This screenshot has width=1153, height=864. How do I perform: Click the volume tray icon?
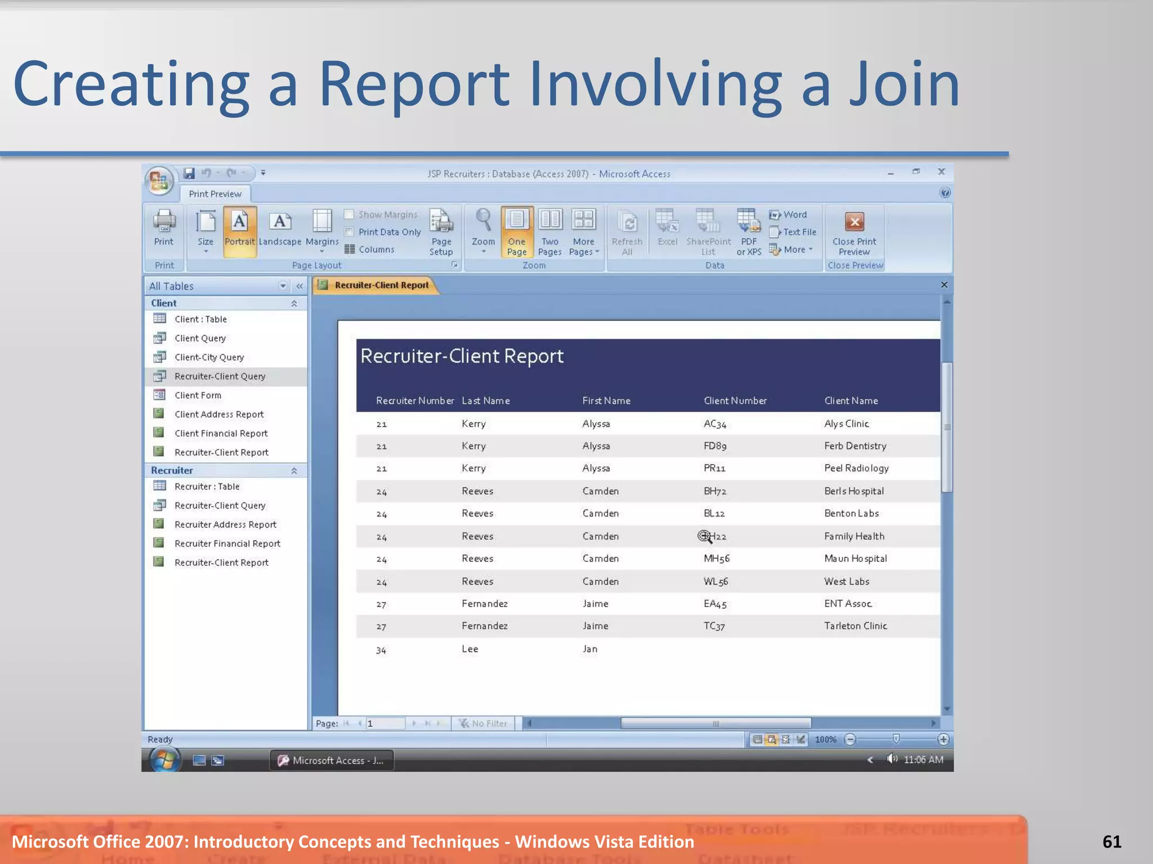click(892, 759)
